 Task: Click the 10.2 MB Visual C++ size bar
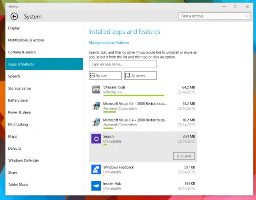pyautogui.click(x=108, y=128)
